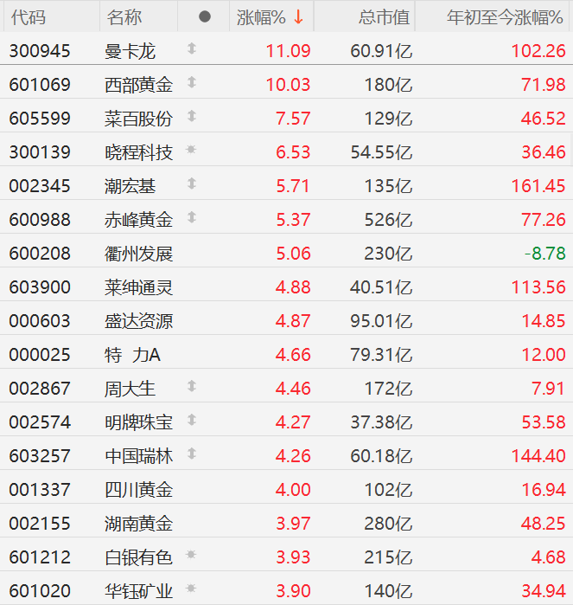Click stock code 300139
The image size is (573, 605).
click(x=40, y=152)
